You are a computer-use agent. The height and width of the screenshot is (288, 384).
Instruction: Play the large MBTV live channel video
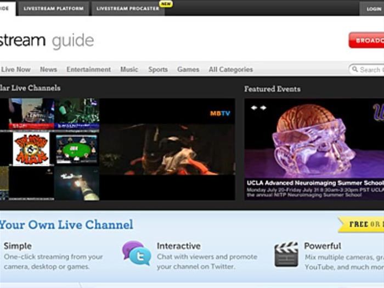(x=167, y=149)
